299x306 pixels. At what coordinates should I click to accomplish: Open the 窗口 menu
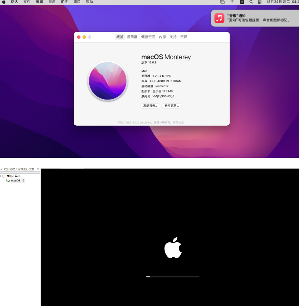point(77,2)
